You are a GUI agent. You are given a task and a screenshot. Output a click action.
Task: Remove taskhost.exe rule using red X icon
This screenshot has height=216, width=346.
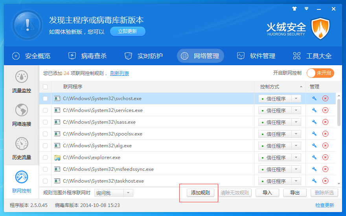(325, 181)
